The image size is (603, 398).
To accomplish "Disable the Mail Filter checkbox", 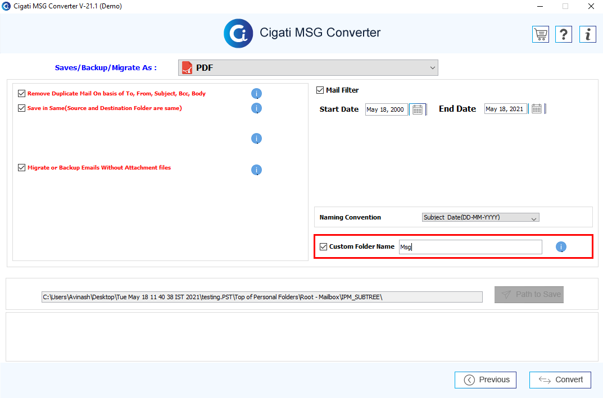I will [x=320, y=90].
